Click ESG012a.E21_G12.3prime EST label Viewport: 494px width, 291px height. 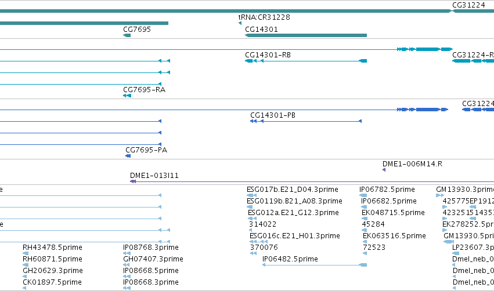point(293,213)
